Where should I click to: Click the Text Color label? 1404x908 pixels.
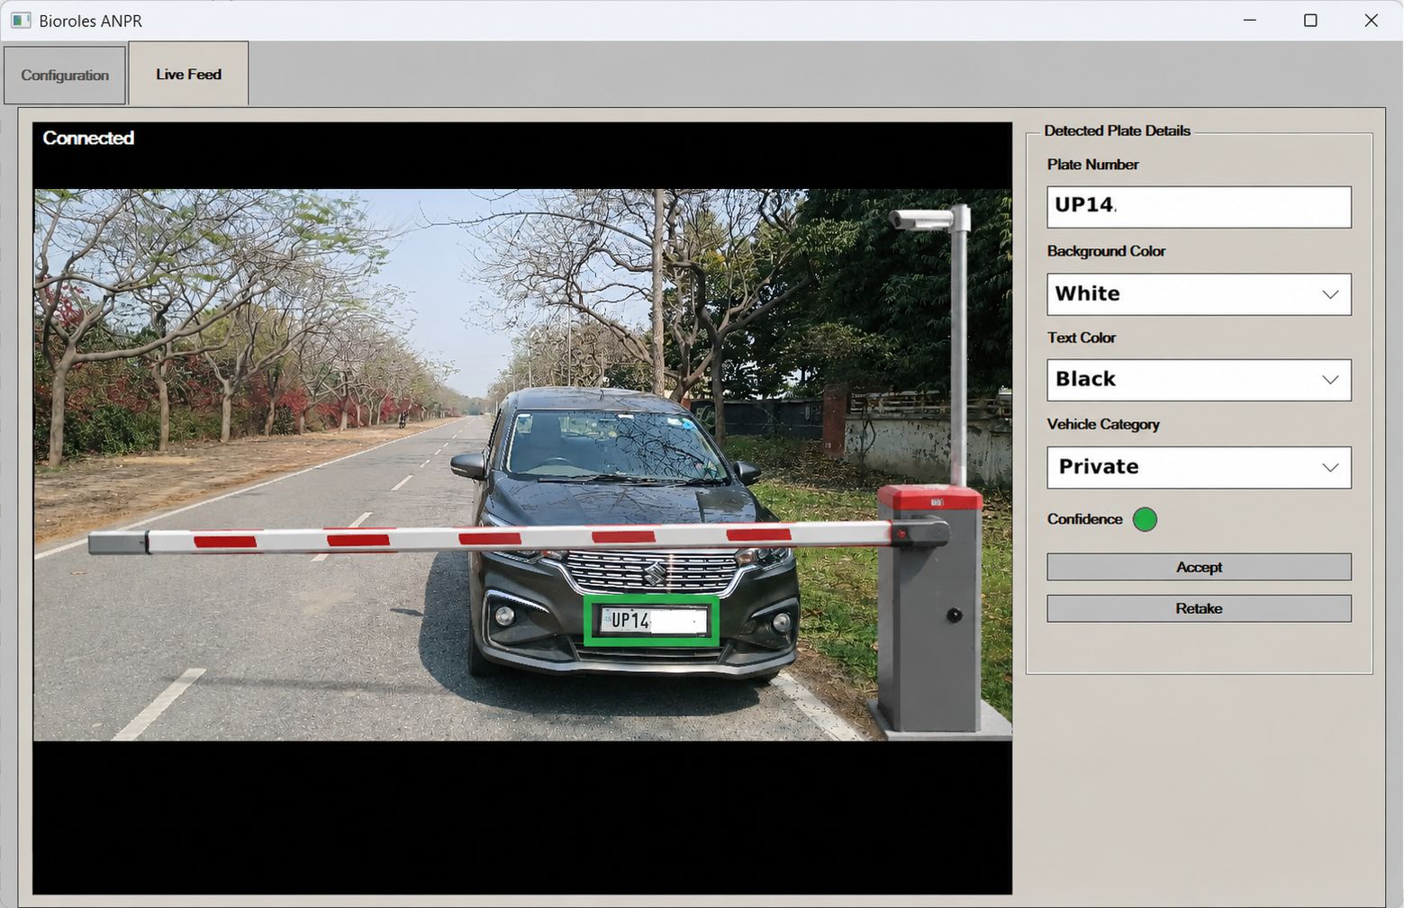coord(1081,337)
